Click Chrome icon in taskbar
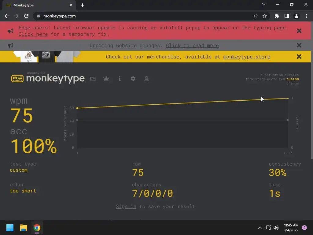Screen dimensions: 313x235 pos(37,228)
